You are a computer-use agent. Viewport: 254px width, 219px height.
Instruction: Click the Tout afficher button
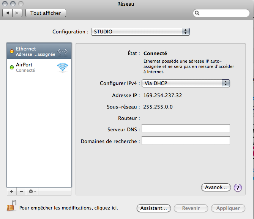pyautogui.click(x=46, y=13)
